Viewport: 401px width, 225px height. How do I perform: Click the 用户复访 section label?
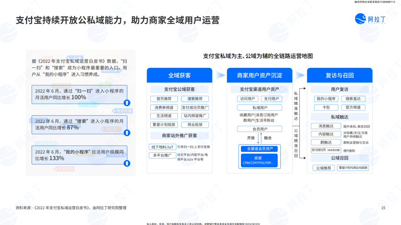(340, 89)
